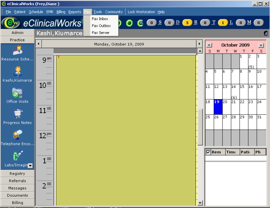Expand the Admin sidebar section
The width and height of the screenshot is (270, 208).
pyautogui.click(x=17, y=32)
